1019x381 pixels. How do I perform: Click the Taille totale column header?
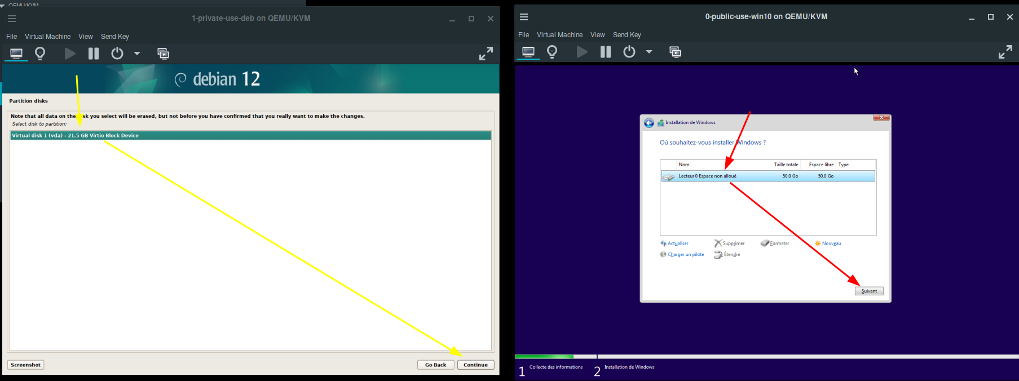coord(783,165)
